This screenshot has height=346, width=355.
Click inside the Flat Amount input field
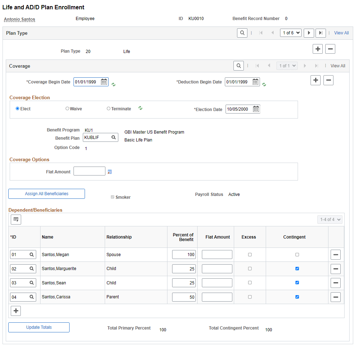[89, 171]
